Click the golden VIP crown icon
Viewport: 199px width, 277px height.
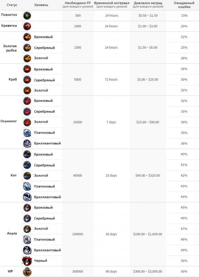pos(27,272)
